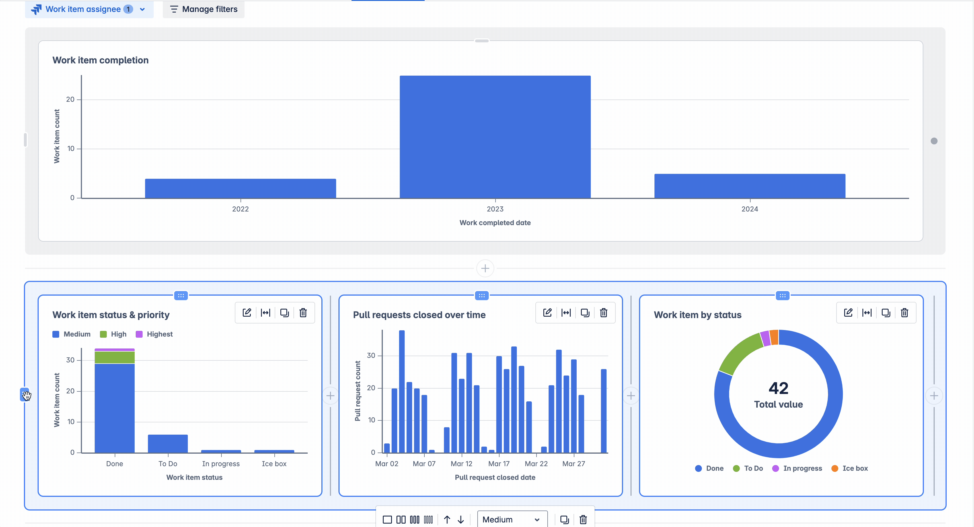Move the row down with arrow icon
974x527 pixels.
[x=461, y=519]
